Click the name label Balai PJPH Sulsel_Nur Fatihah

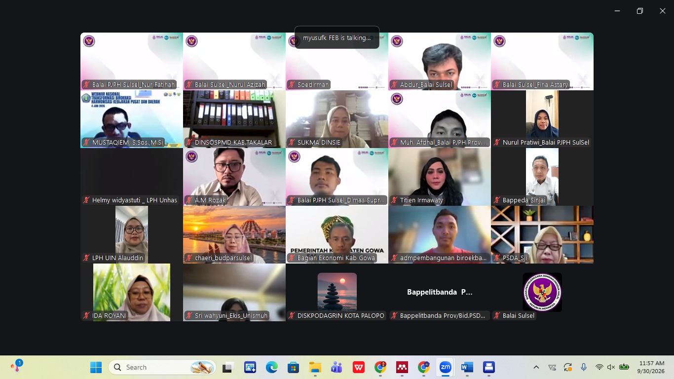pyautogui.click(x=133, y=84)
